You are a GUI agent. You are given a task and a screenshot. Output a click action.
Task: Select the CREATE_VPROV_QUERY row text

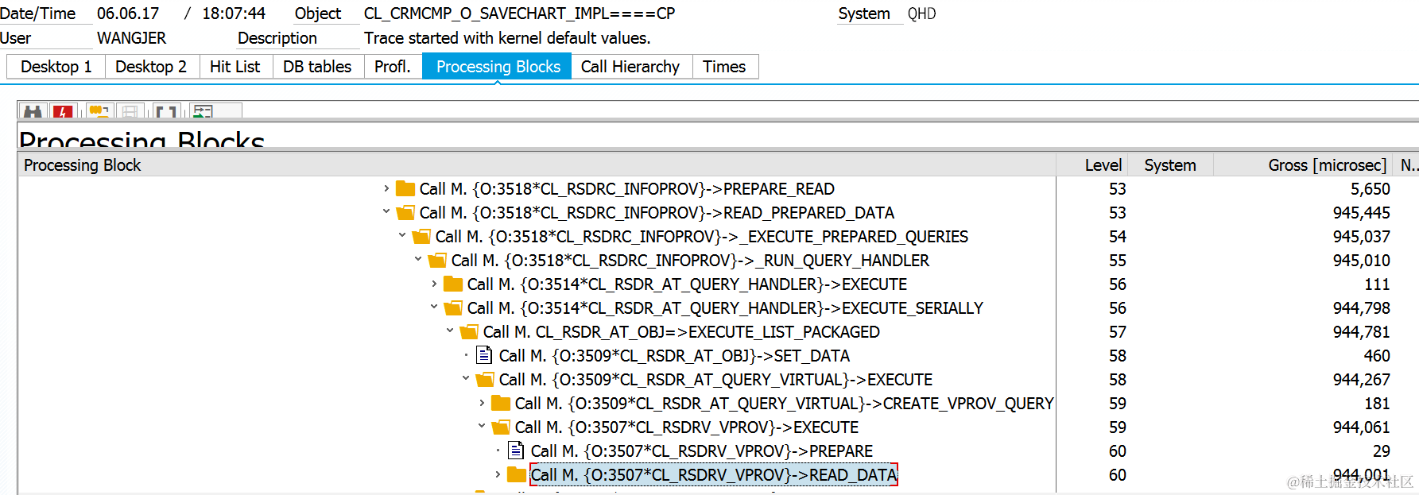tap(784, 403)
